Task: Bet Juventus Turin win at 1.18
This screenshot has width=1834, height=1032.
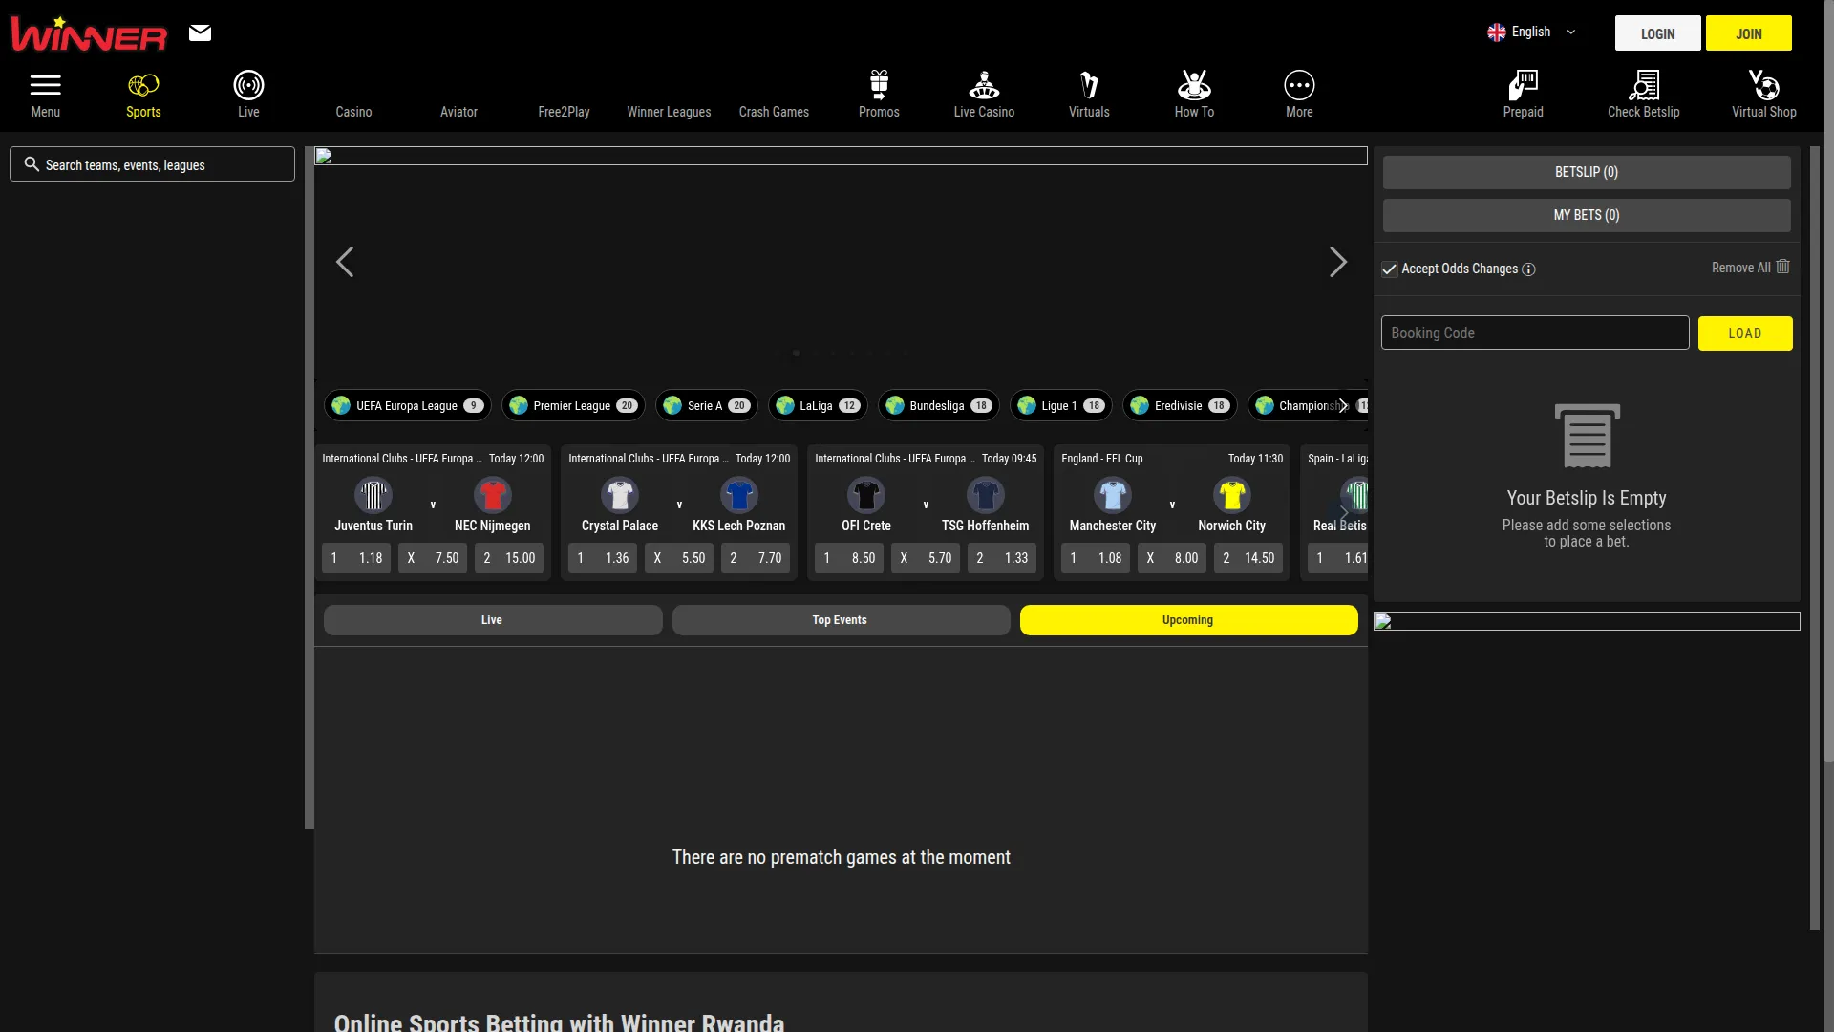Action: point(356,558)
